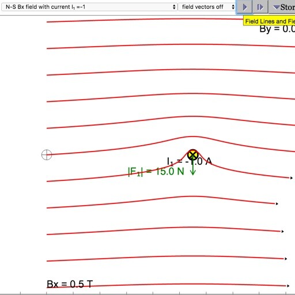Click the up-down stepper on field vectors dropdown
Viewport: 295px width, 295px height.
click(x=233, y=7)
